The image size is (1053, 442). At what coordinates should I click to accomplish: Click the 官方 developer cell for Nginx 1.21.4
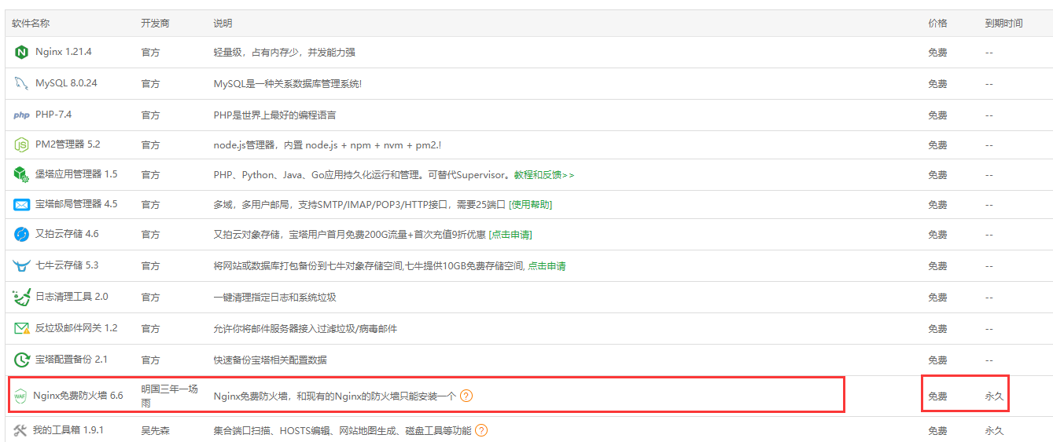(x=150, y=53)
